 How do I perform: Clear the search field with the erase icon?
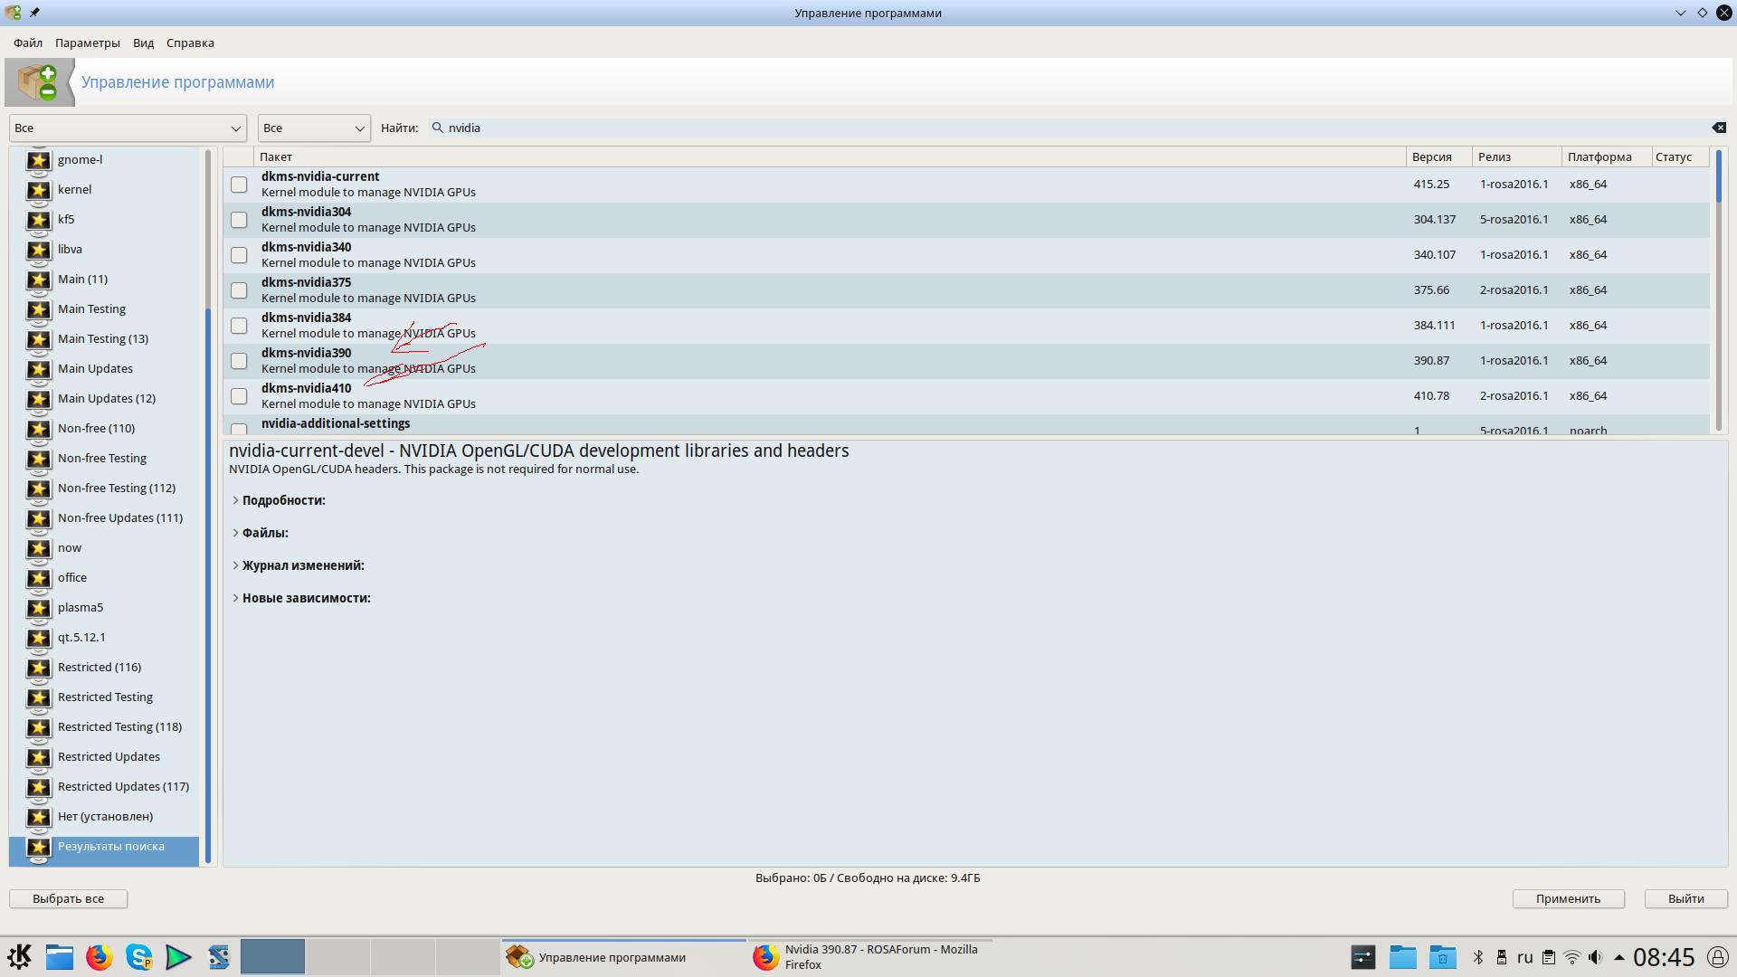pyautogui.click(x=1719, y=128)
